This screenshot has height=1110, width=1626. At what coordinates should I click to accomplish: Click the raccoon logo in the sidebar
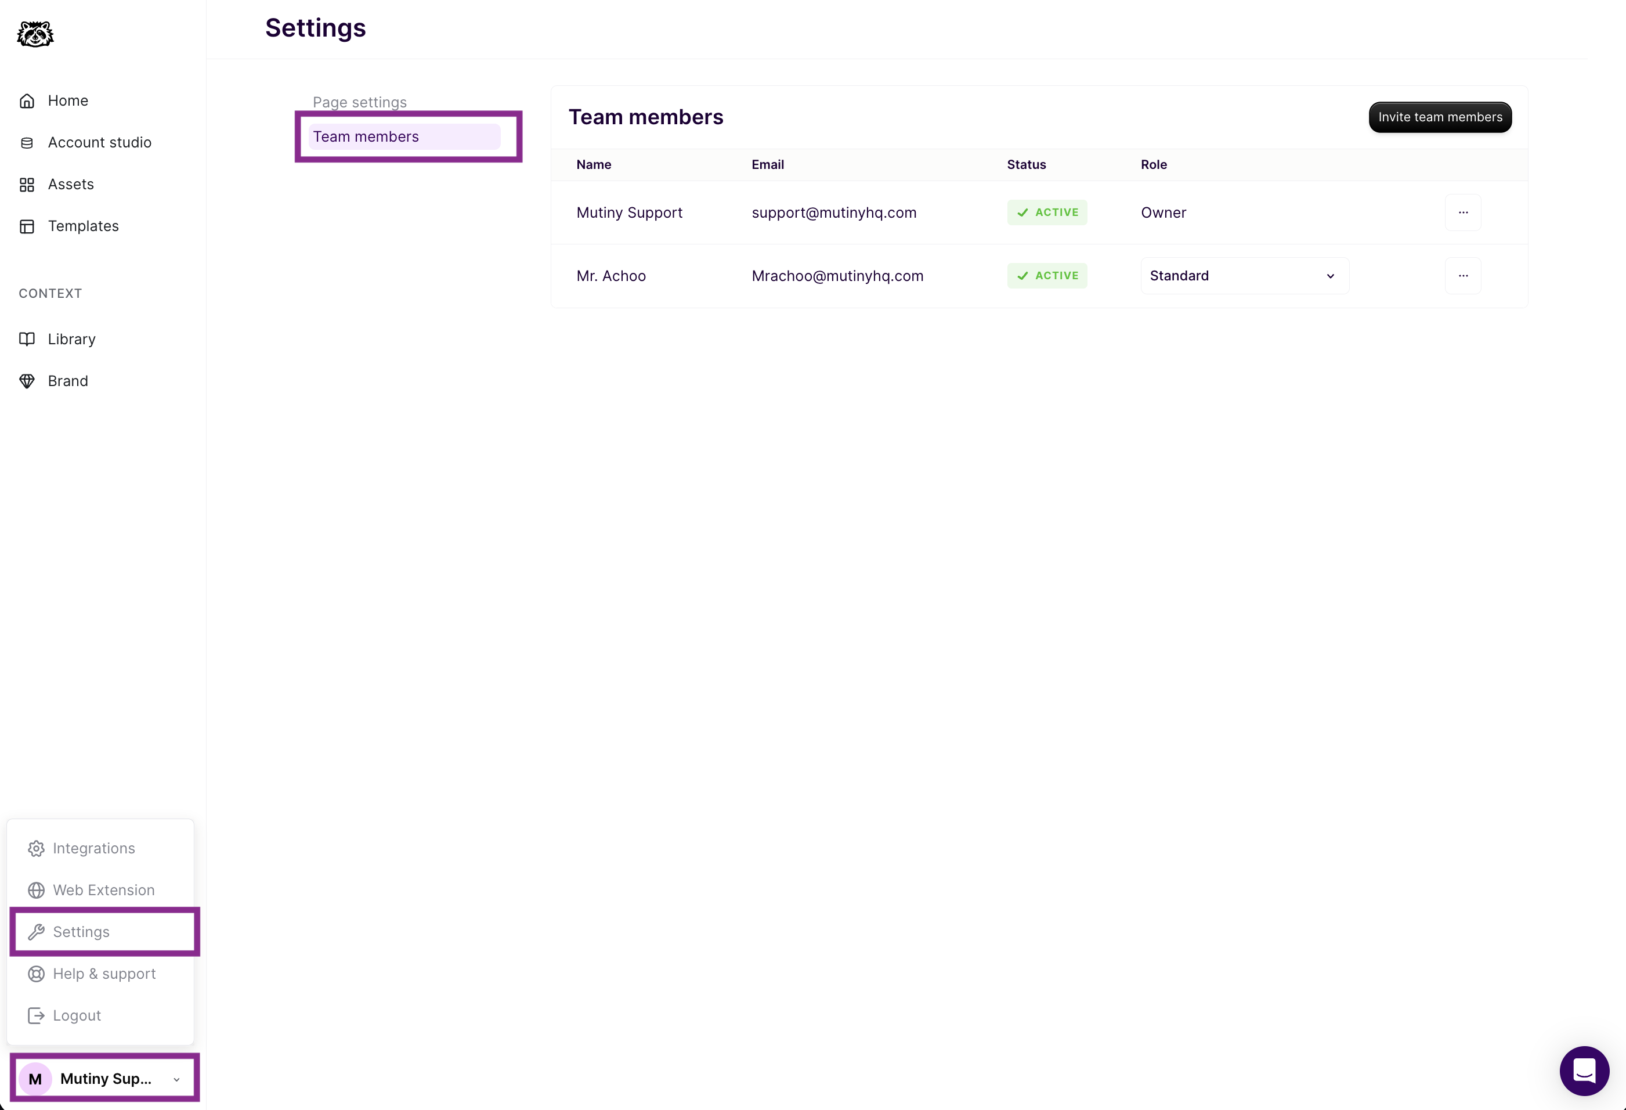(x=34, y=34)
